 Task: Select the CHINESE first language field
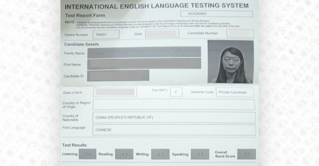click(174, 130)
